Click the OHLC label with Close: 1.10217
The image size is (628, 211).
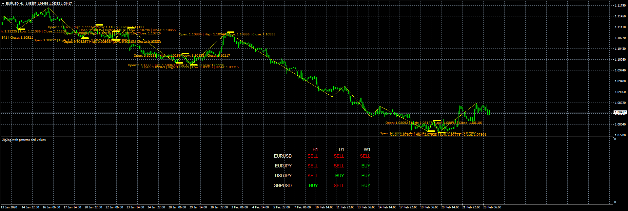coord(182,56)
